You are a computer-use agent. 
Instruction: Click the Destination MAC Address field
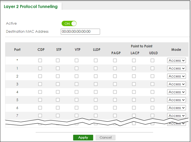[80, 32]
